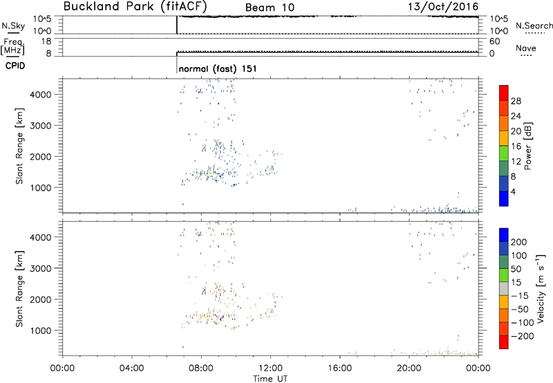Click the '3000' tick in the velocity panel
Viewport: 553px width, 383px height.
click(x=41, y=268)
